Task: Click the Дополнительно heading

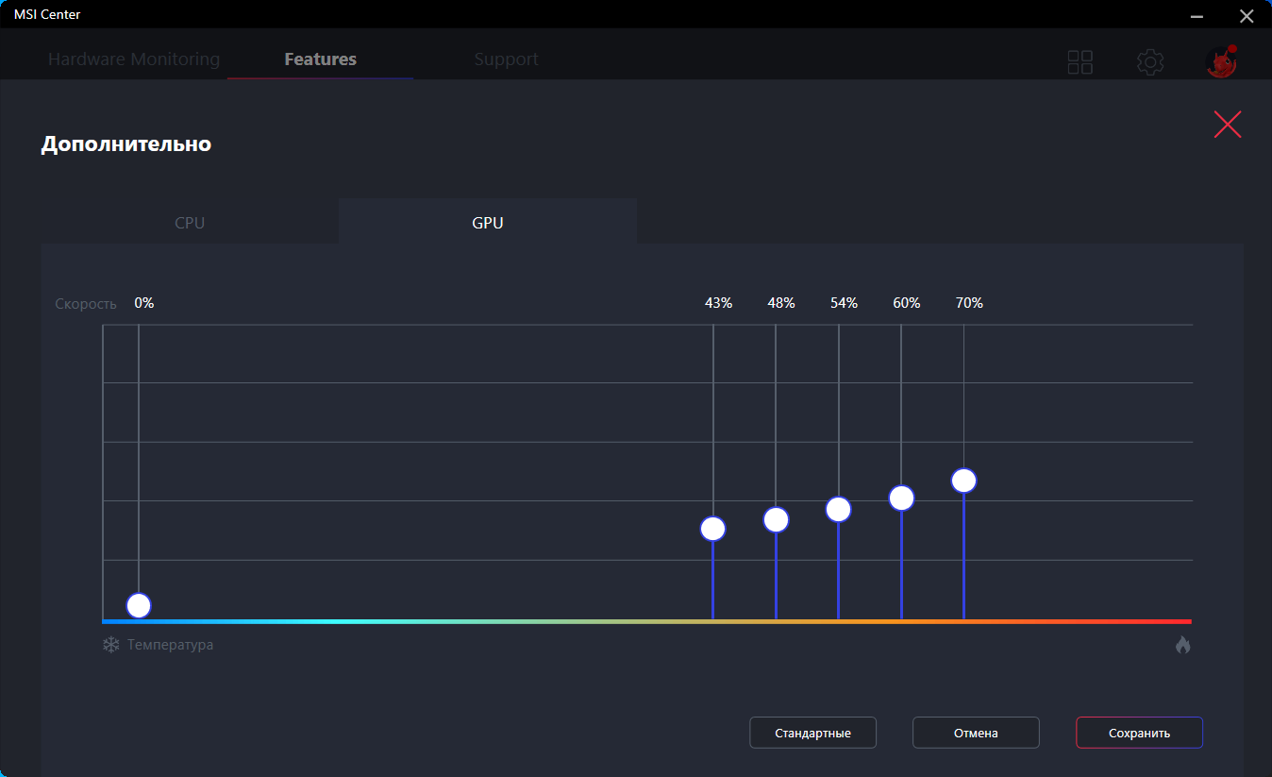Action: [x=126, y=144]
